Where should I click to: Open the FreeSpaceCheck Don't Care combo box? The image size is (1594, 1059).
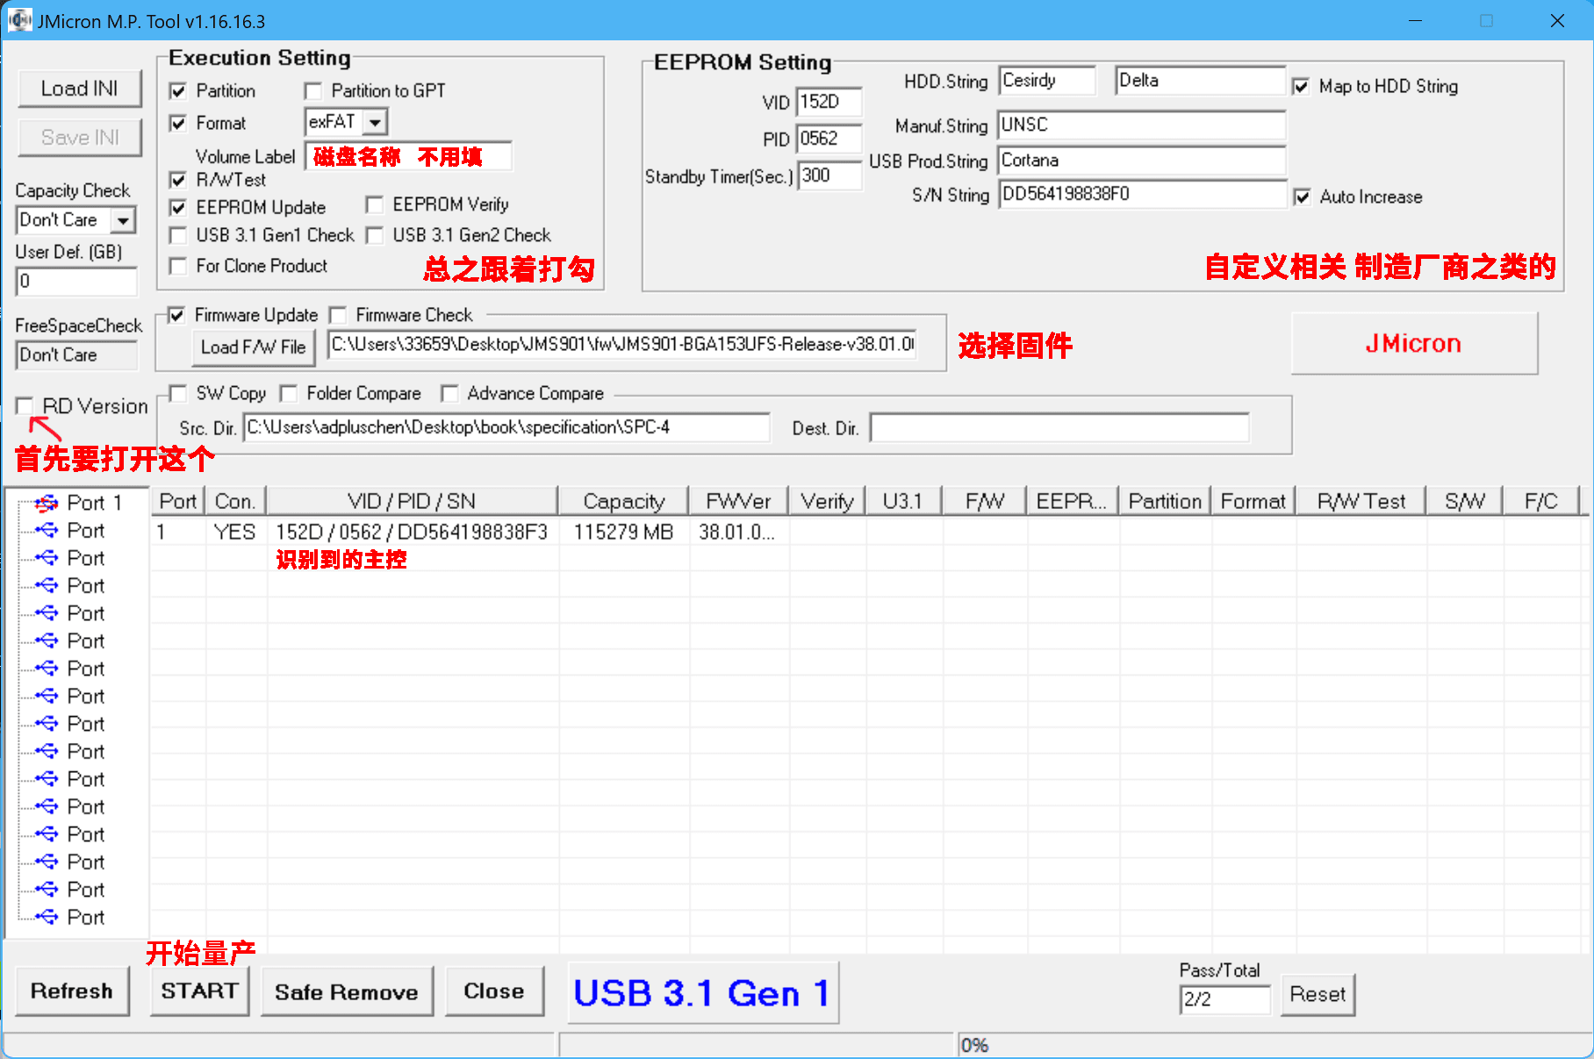point(76,355)
